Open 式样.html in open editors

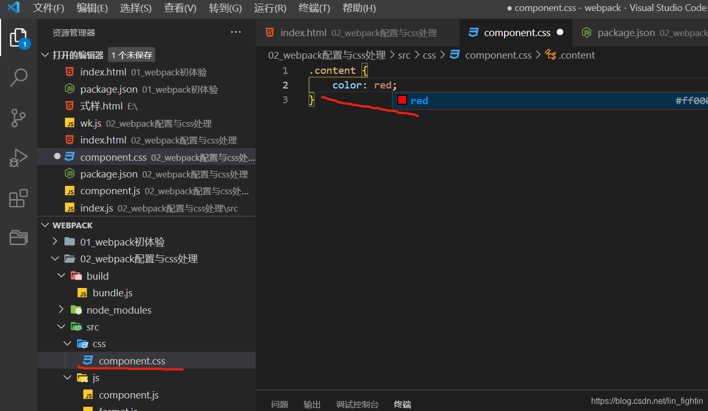coord(147,106)
